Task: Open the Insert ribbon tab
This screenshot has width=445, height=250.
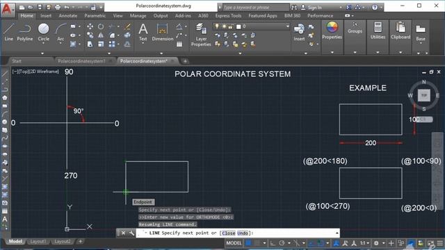Action: coord(46,15)
